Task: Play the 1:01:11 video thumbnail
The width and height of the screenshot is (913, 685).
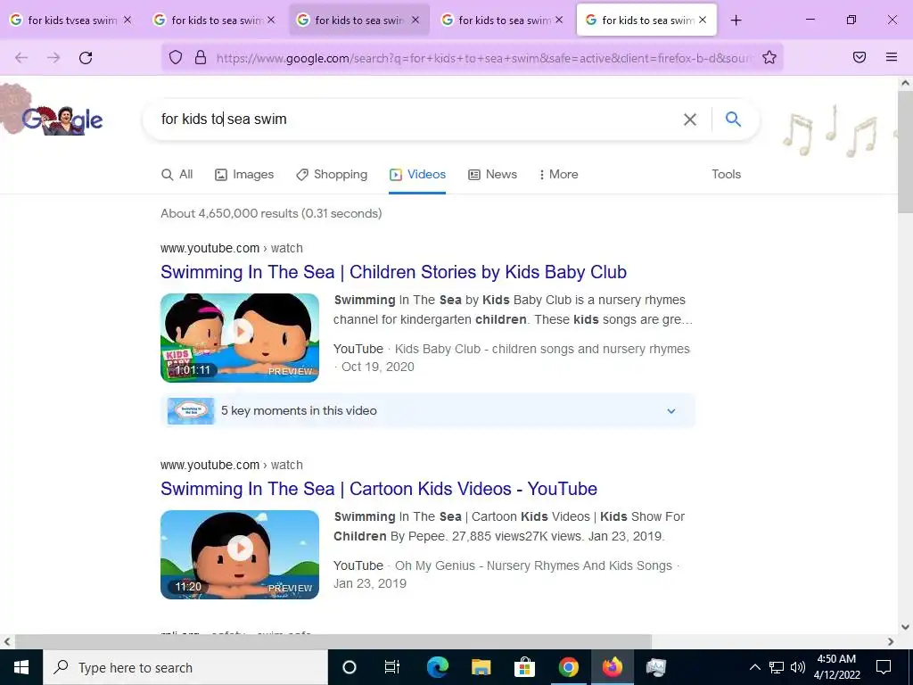Action: click(x=240, y=338)
